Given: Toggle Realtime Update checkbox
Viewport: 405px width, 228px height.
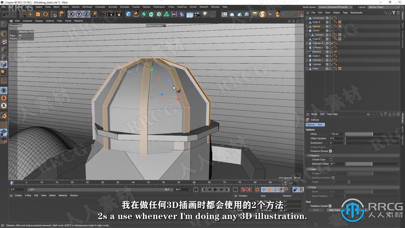Looking at the screenshot, I should click(x=330, y=206).
